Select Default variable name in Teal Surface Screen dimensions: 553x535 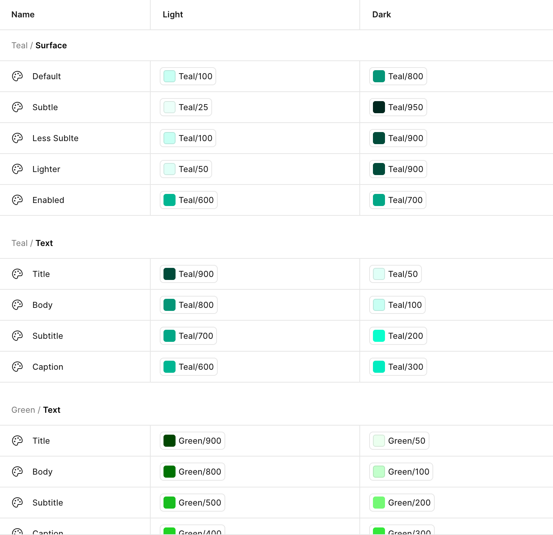click(47, 76)
